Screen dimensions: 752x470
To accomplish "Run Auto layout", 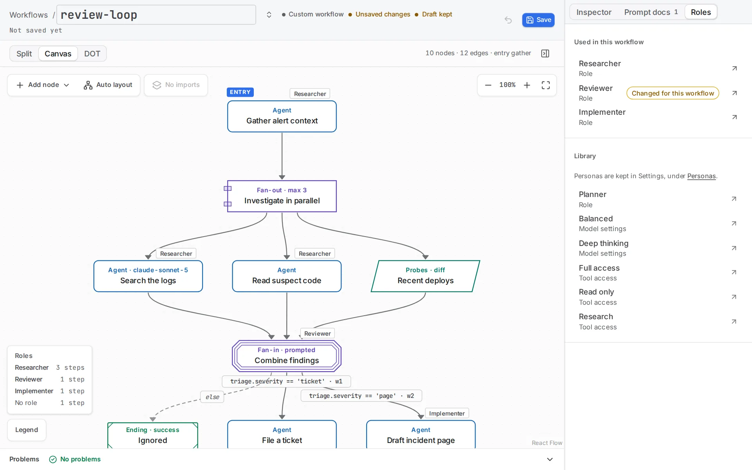I will click(108, 85).
